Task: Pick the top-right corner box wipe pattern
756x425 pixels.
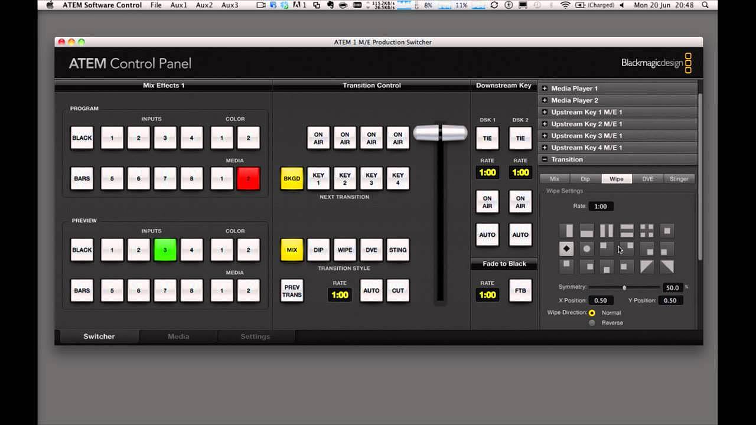Action: click(627, 249)
